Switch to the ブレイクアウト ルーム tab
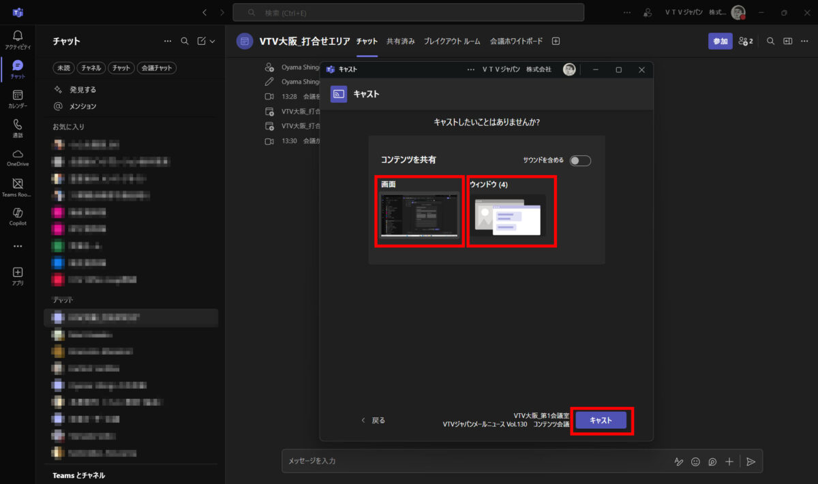Image resolution: width=818 pixels, height=484 pixels. pyautogui.click(x=452, y=42)
